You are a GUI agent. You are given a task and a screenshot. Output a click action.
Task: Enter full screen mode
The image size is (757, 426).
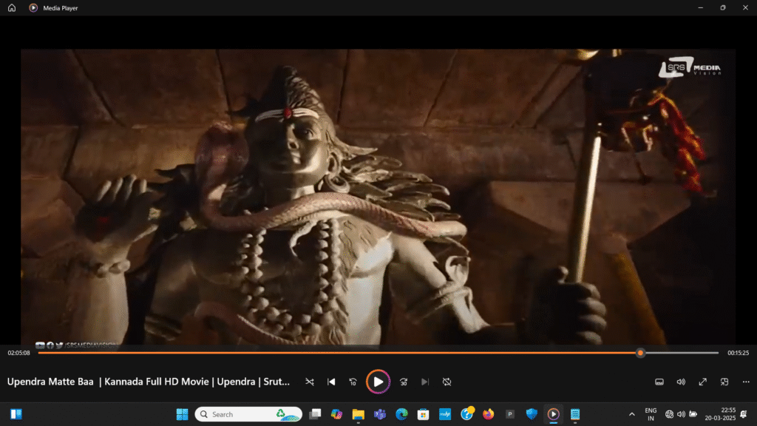[702, 382]
